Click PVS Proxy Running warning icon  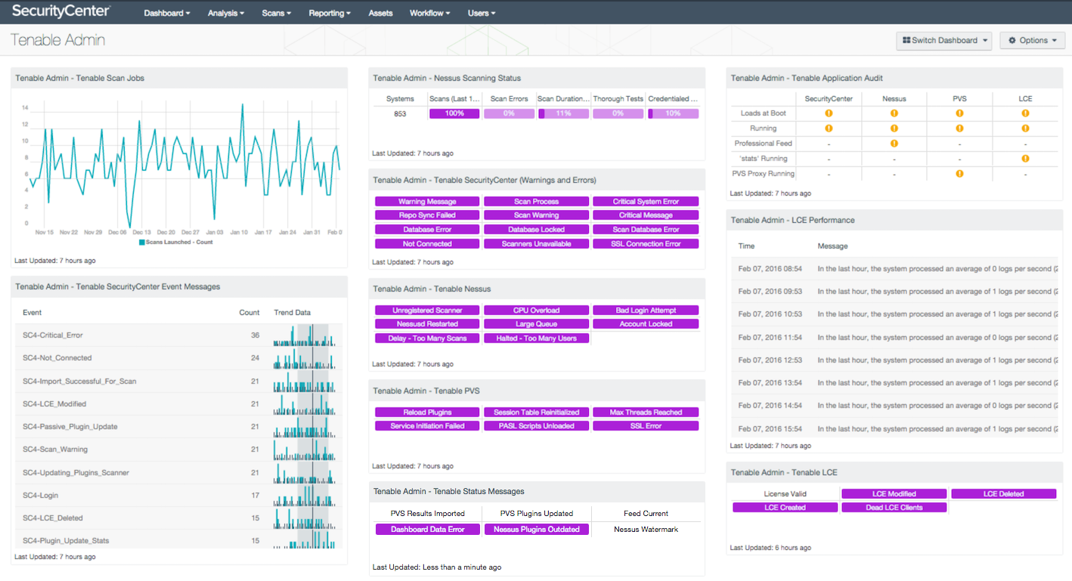959,174
